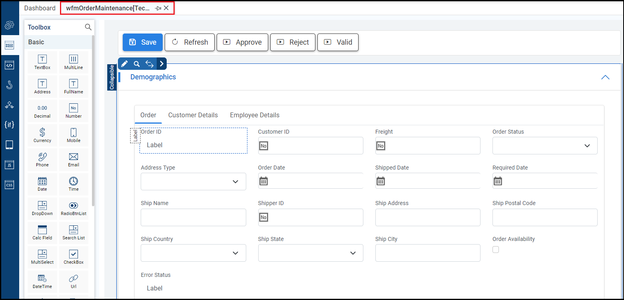The image size is (624, 300).
Task: Select the CheckBox control in Toolbox
Action: (x=74, y=257)
